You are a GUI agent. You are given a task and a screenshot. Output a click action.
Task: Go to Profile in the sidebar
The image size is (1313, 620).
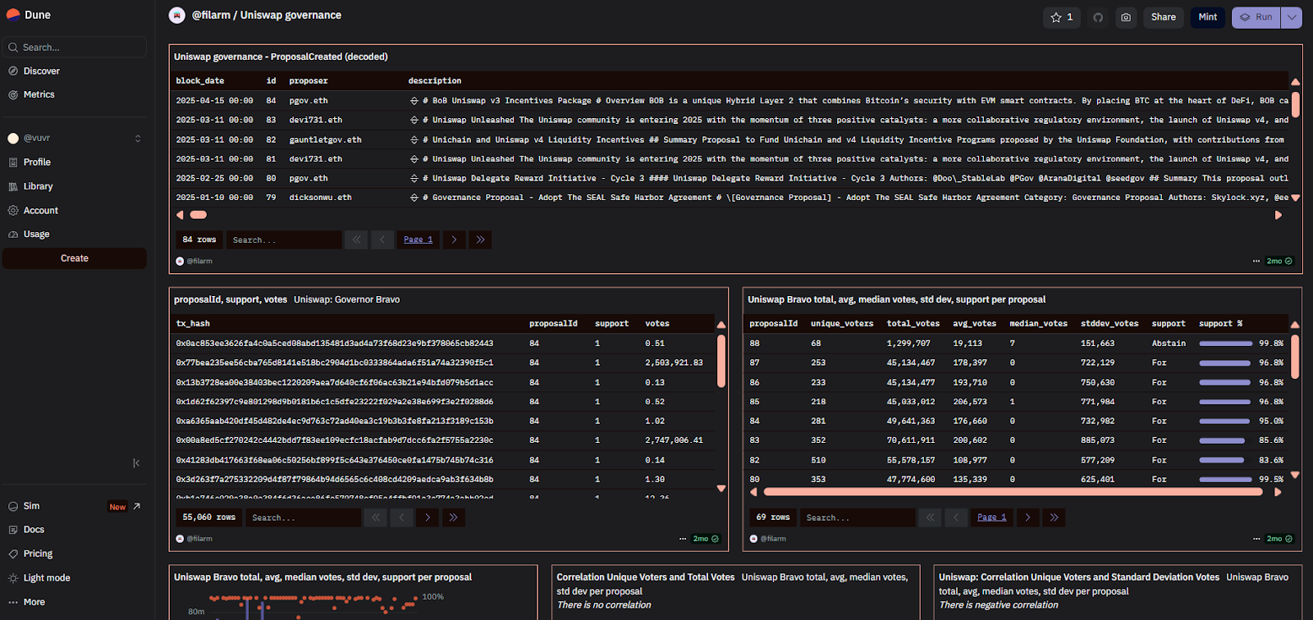tap(37, 162)
